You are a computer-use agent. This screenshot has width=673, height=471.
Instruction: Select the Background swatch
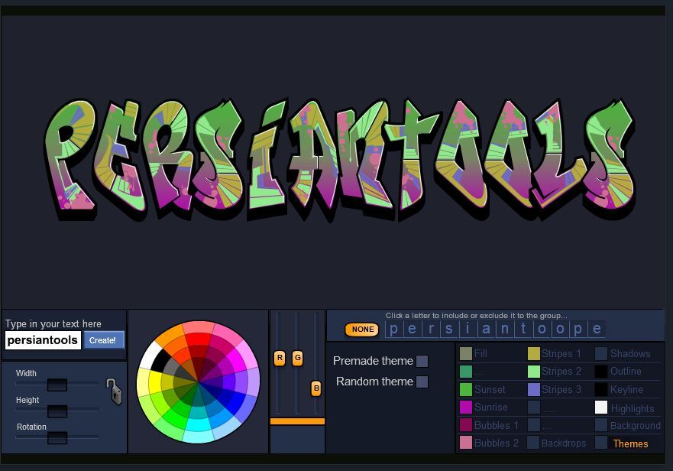(x=601, y=425)
